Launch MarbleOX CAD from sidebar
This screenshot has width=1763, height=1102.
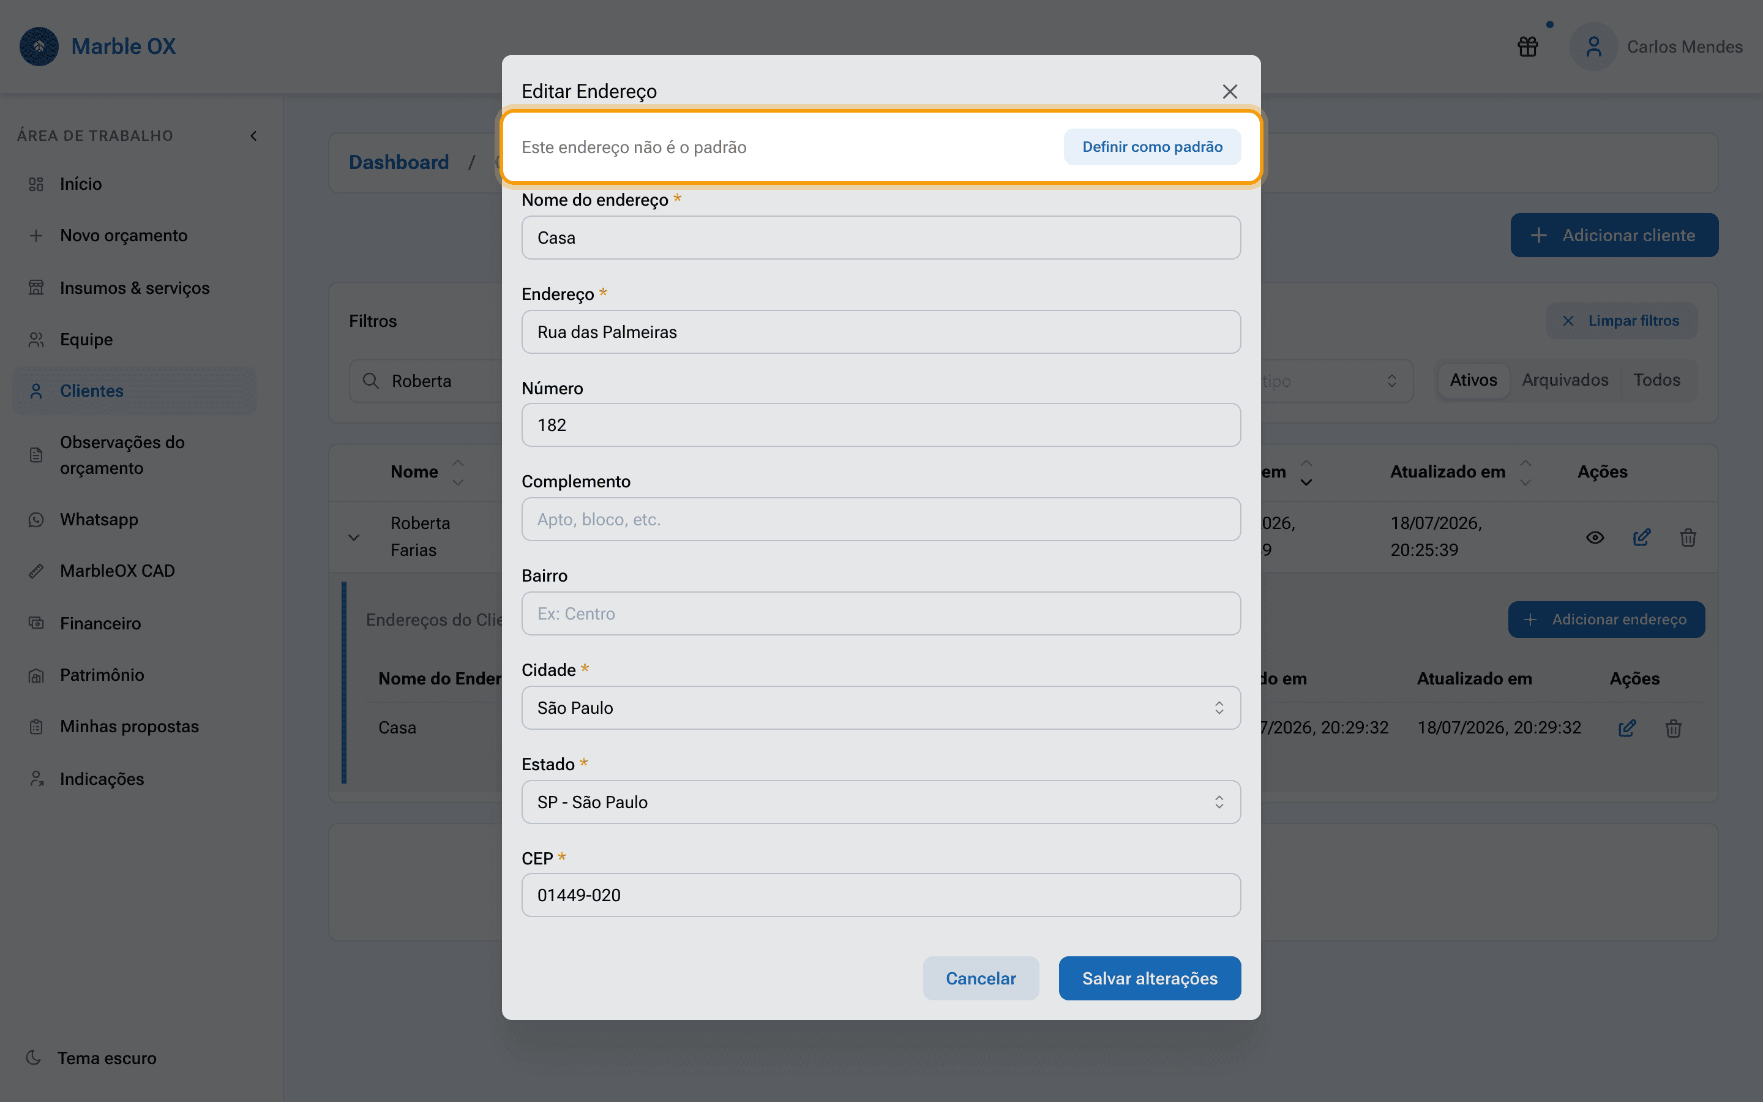tap(135, 571)
